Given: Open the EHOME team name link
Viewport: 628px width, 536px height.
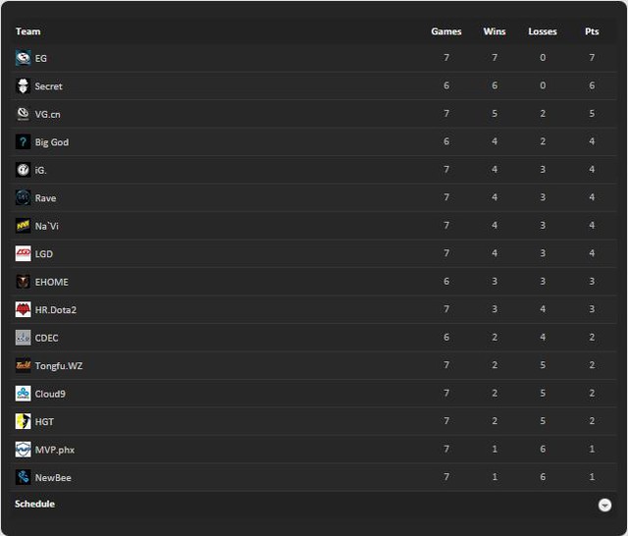Looking at the screenshot, I should click(x=52, y=282).
